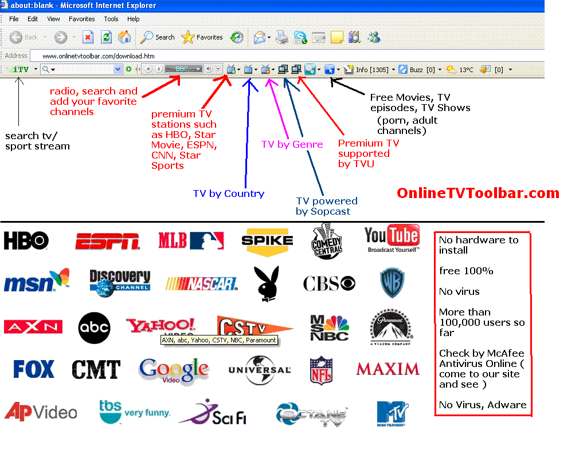Click the Research books icon

[x=354, y=37]
